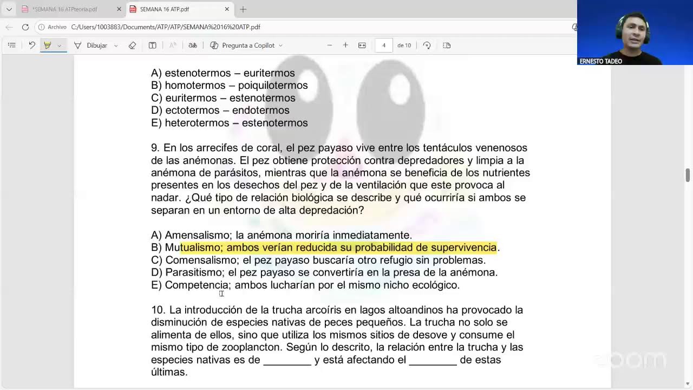This screenshot has height=390, width=693.
Task: Go back to previous page
Action: [x=9, y=27]
